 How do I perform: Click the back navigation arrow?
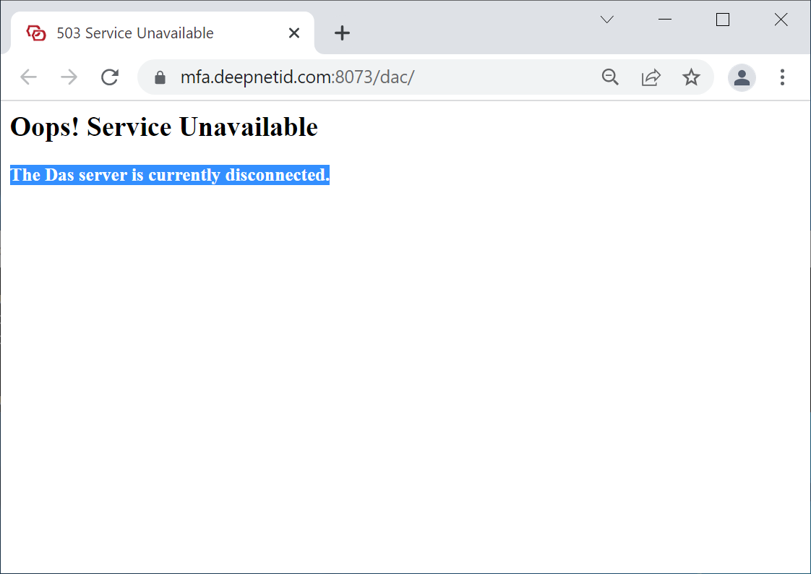click(28, 77)
